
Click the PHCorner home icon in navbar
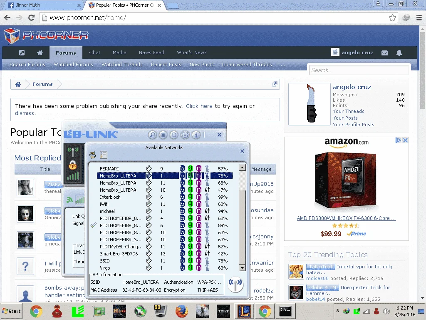[x=40, y=52]
